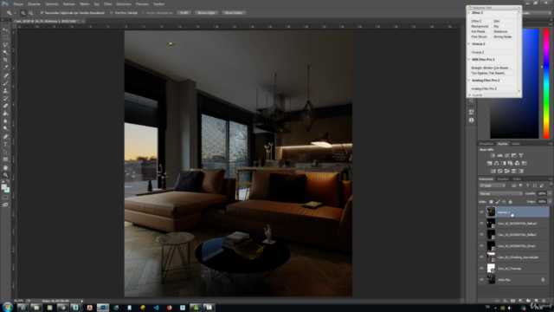Switch to the Kanallar tab
This screenshot has height=312, width=554.
(502, 179)
